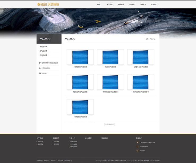Click the sidebar phone icon

[x=40, y=68]
